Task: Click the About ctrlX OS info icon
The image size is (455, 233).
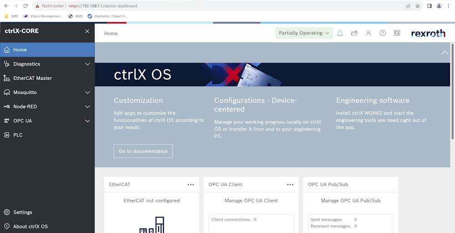Action: [x=7, y=227]
